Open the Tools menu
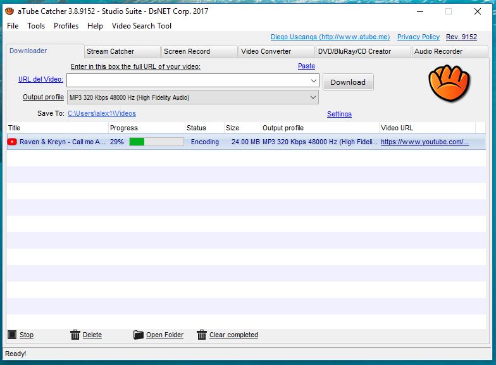496x365 pixels. point(36,26)
